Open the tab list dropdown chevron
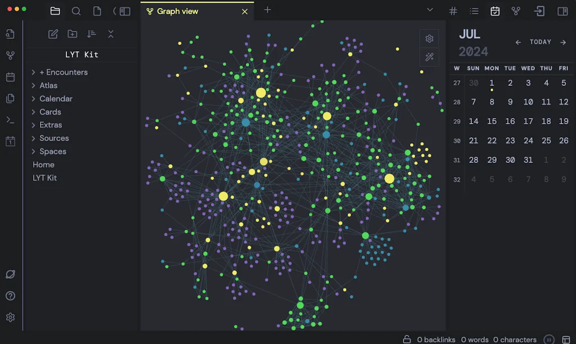 430,10
